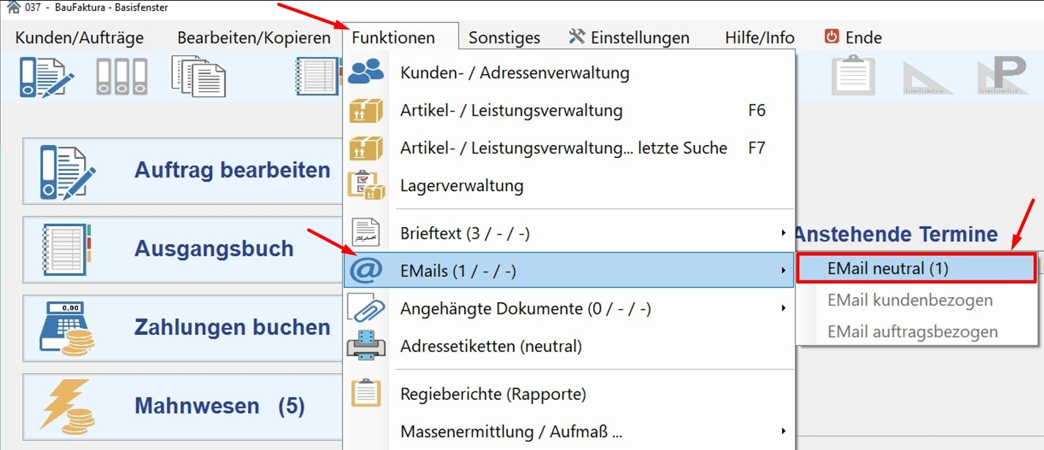This screenshot has height=450, width=1044.
Task: Open the Einstellungen menu
Action: coord(628,38)
